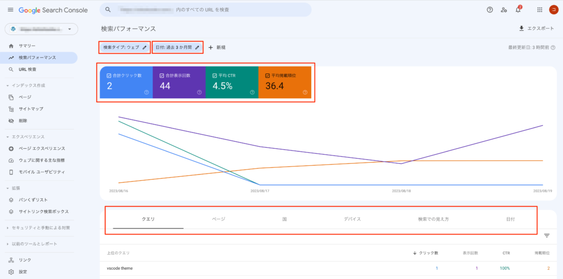This screenshot has height=279, width=563.
Task: Switch to the ページ tab
Action: click(x=219, y=219)
